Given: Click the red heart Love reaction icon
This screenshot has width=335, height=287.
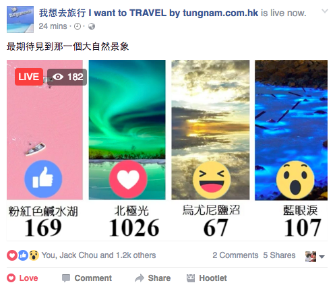Looking at the screenshot, I should point(128,179).
